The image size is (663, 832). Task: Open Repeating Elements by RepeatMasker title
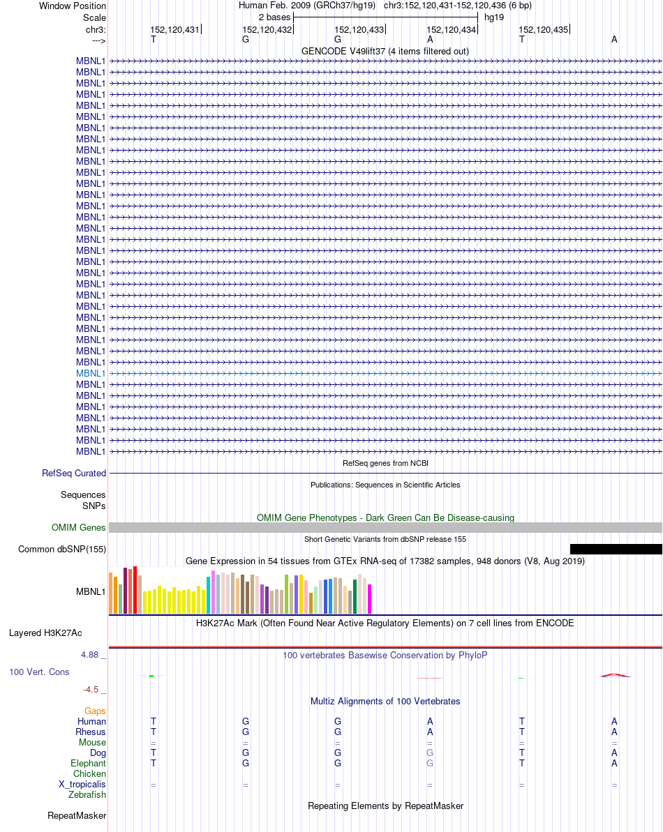click(x=385, y=806)
